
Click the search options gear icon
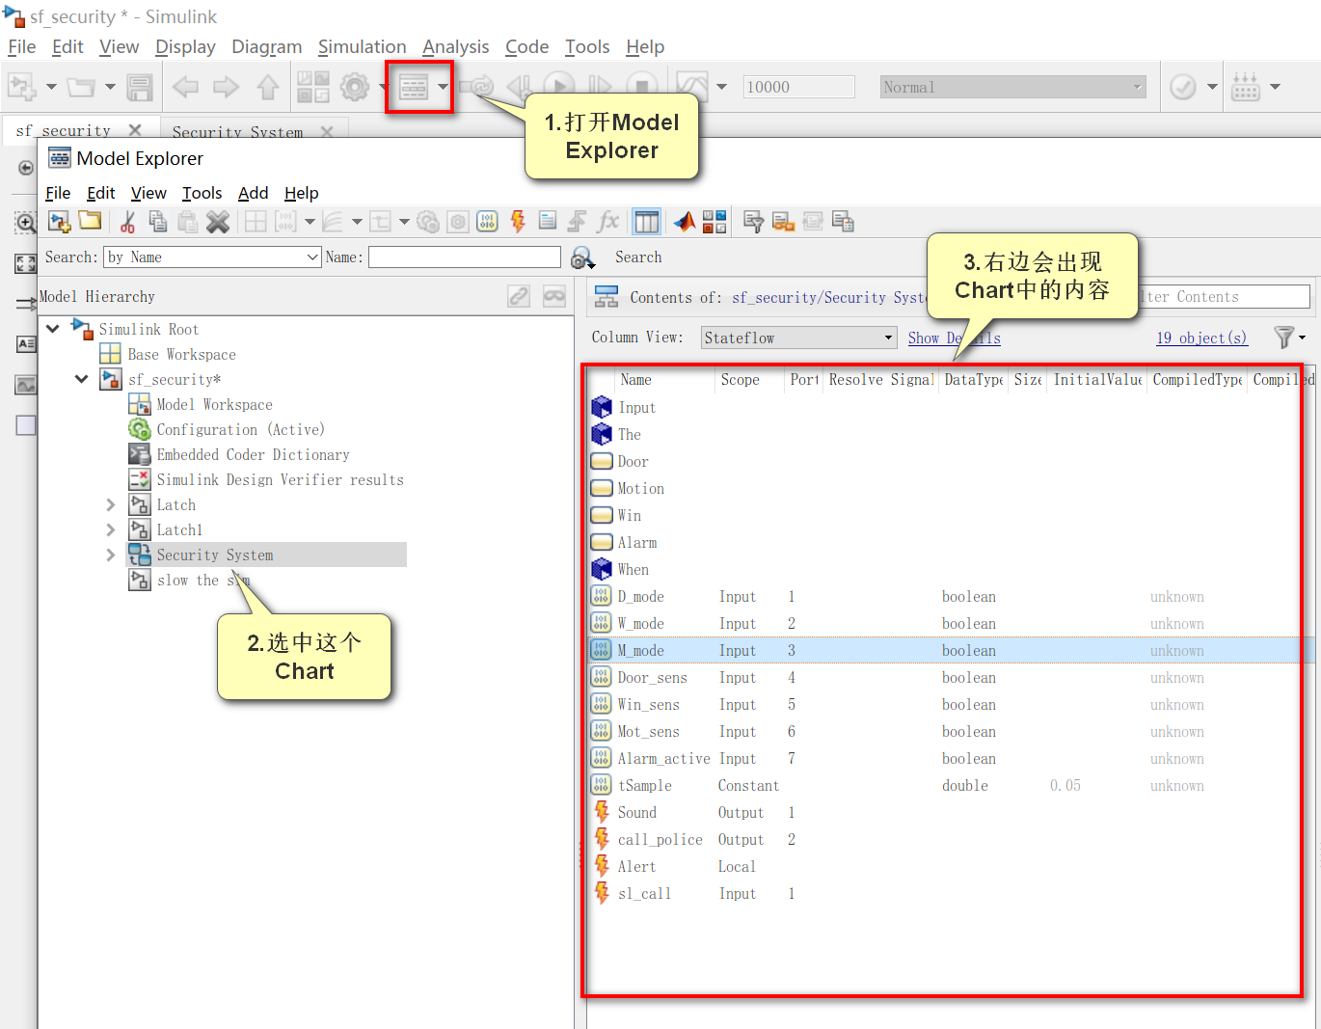(x=581, y=257)
